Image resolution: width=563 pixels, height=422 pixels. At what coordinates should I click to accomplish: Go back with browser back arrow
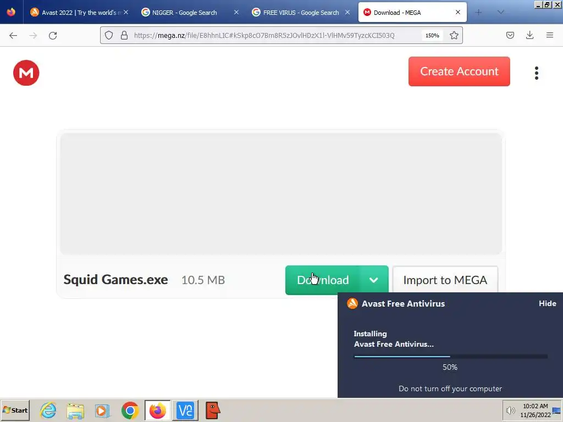tap(13, 36)
